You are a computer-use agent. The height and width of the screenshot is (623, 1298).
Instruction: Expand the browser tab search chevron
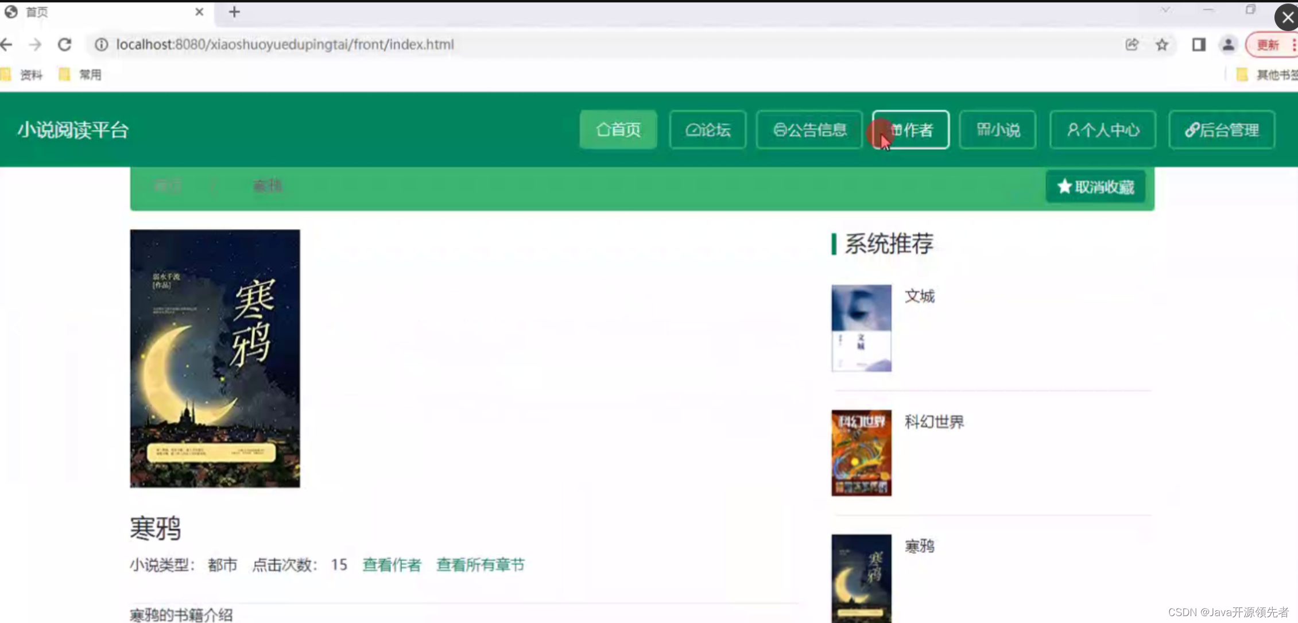(x=1165, y=10)
